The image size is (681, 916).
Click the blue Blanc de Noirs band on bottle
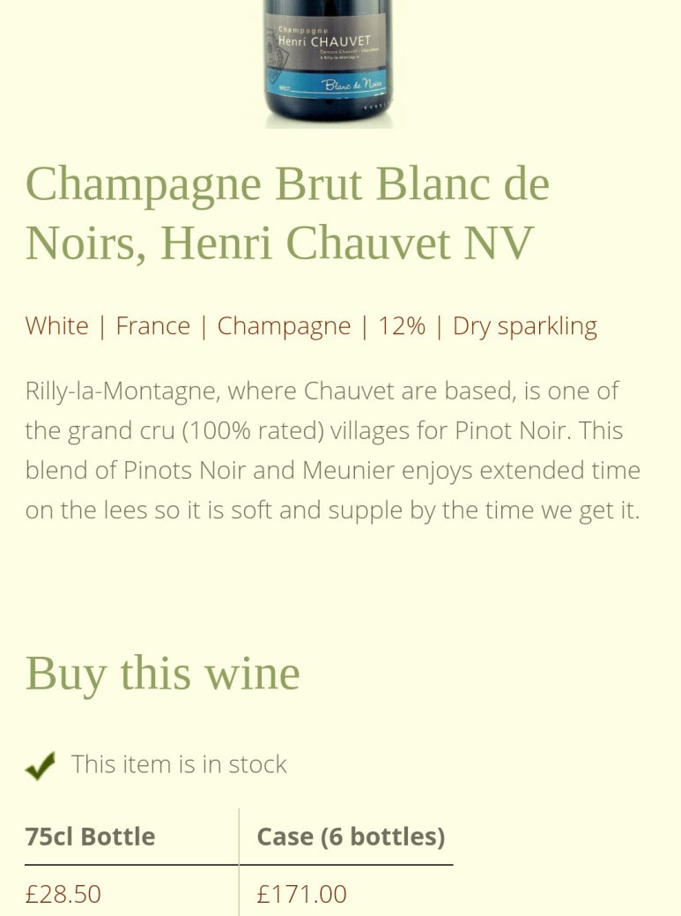(x=329, y=86)
